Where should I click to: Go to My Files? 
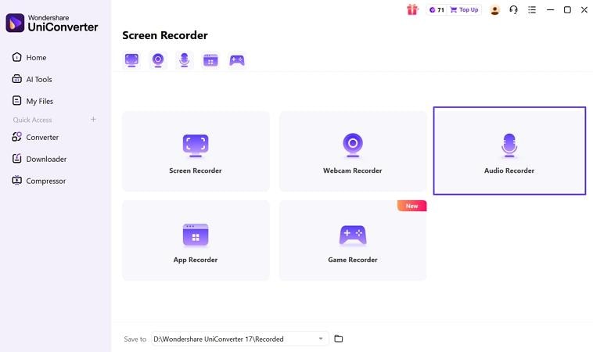[x=33, y=101]
